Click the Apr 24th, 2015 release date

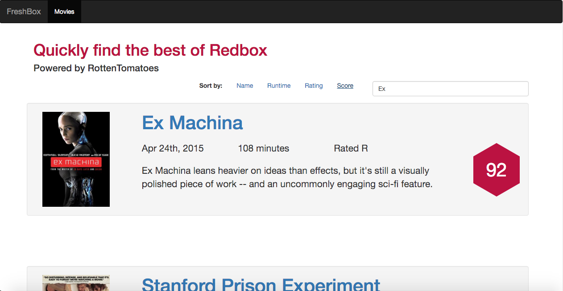[173, 148]
